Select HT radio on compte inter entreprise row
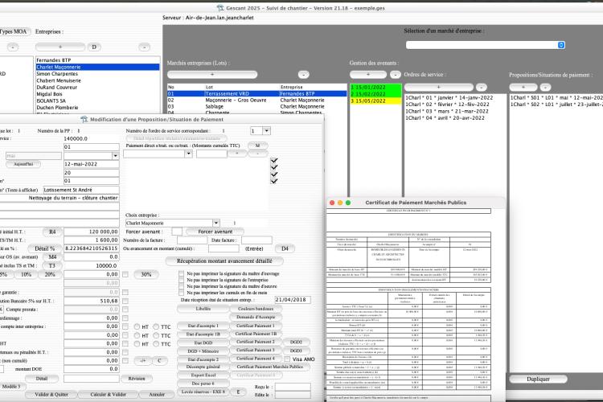603x402 pixels. pyautogui.click(x=137, y=326)
